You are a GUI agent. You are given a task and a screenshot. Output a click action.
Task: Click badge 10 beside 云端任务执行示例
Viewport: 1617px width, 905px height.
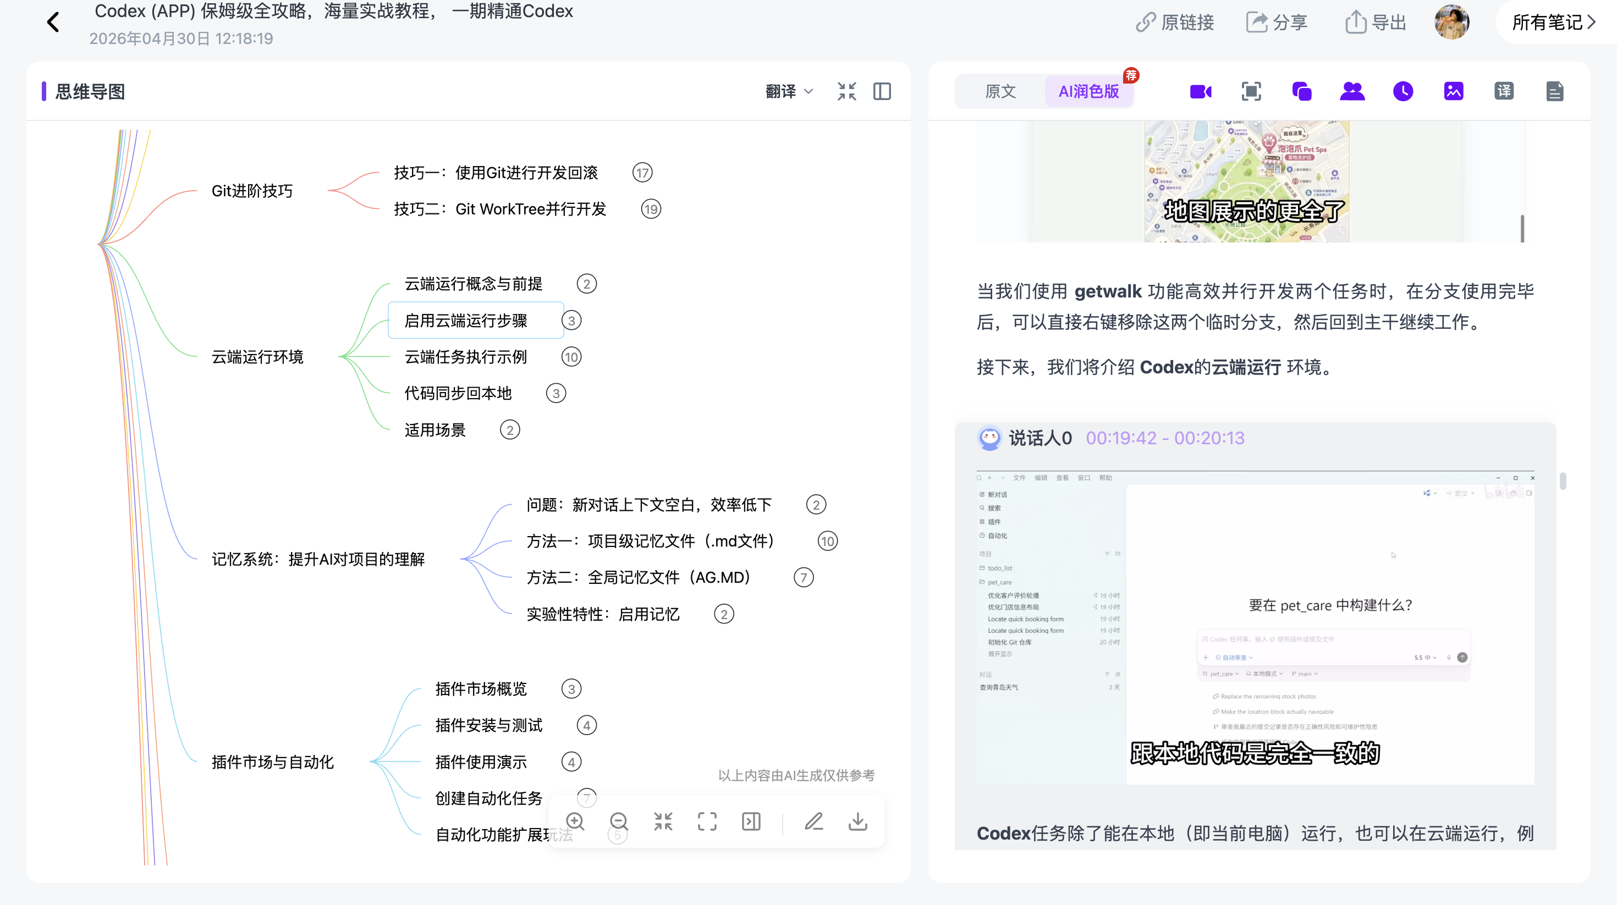571,357
